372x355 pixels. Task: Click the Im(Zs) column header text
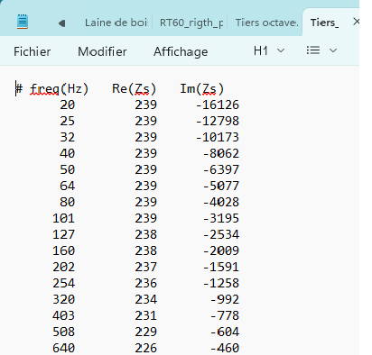(202, 89)
